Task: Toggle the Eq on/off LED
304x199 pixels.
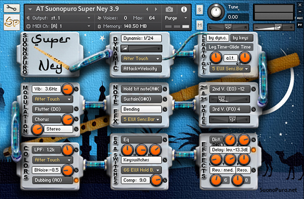Action: coord(165,140)
